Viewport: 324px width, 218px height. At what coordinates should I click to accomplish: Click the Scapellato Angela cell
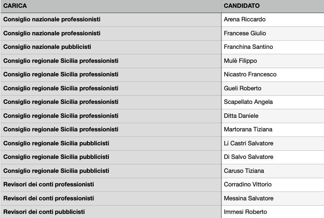coord(248,102)
